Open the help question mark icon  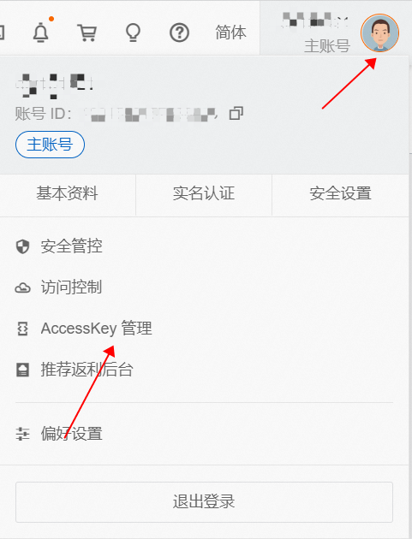tap(179, 33)
